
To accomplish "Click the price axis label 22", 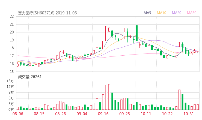I will (12, 16).
